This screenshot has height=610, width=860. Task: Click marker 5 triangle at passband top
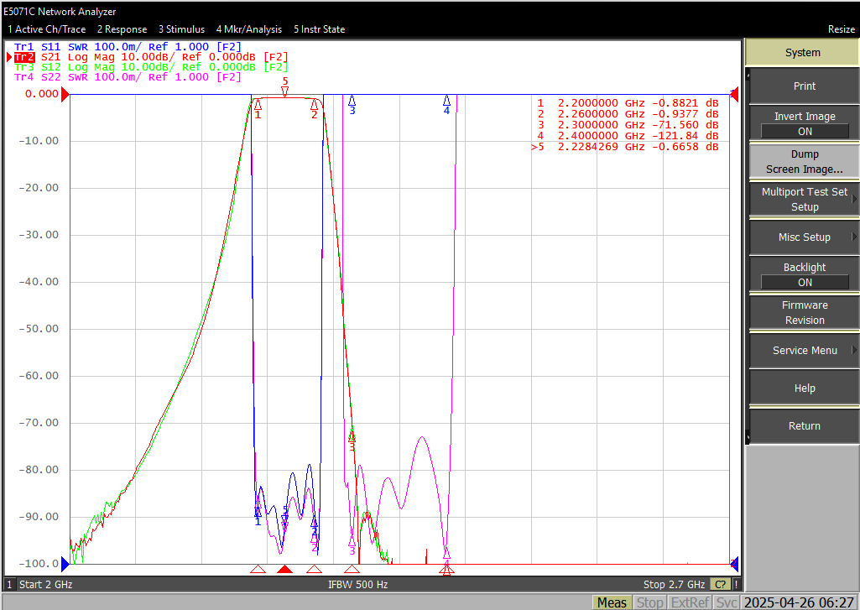284,92
